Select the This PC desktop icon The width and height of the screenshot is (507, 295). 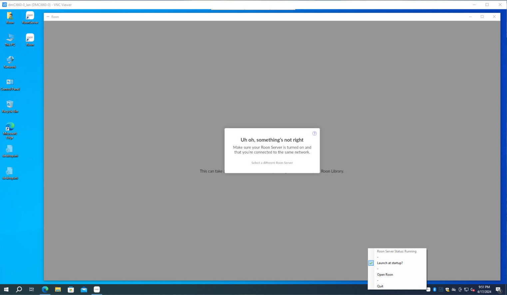tap(10, 40)
